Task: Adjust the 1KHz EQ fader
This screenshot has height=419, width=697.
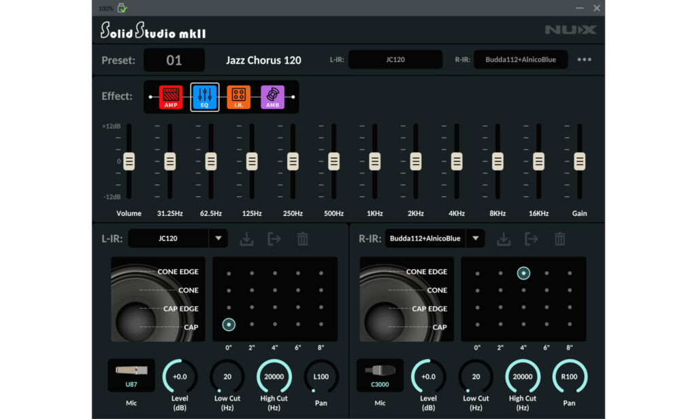Action: pos(374,161)
